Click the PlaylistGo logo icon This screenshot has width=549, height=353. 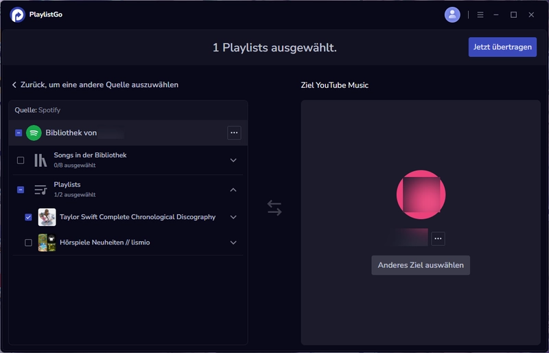point(18,14)
